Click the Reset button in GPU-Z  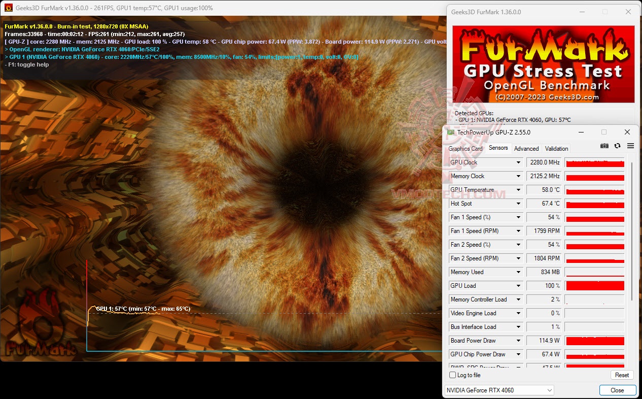(622, 375)
